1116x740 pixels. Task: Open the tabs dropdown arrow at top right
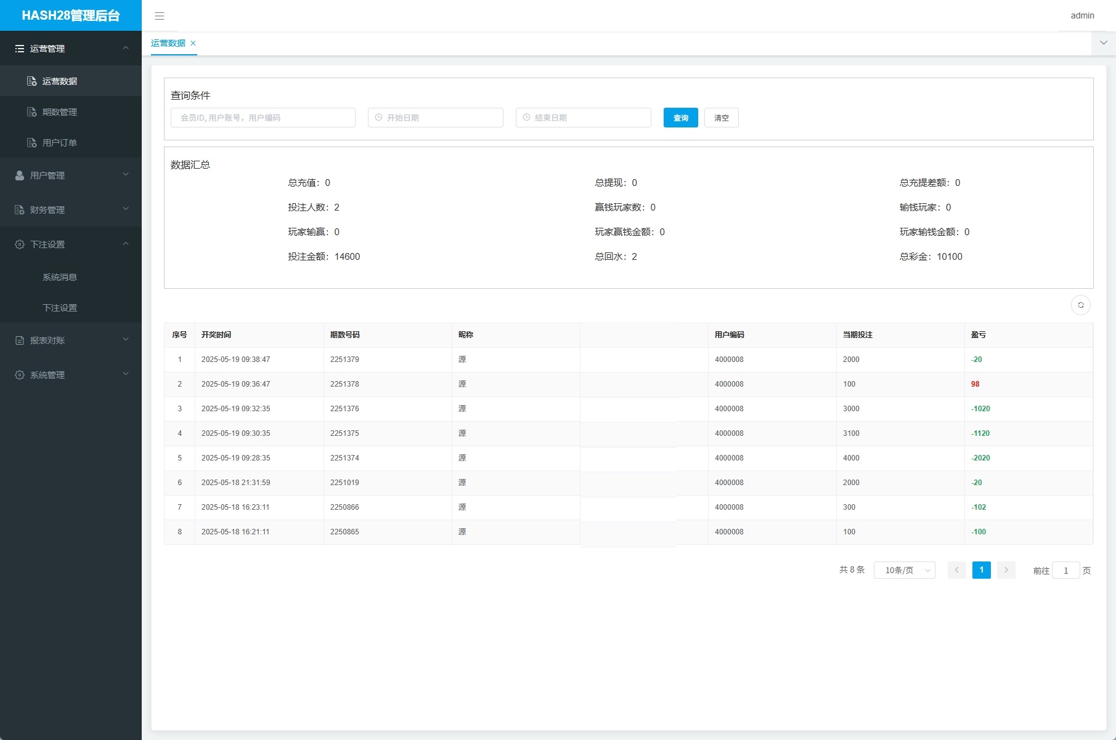(x=1103, y=43)
